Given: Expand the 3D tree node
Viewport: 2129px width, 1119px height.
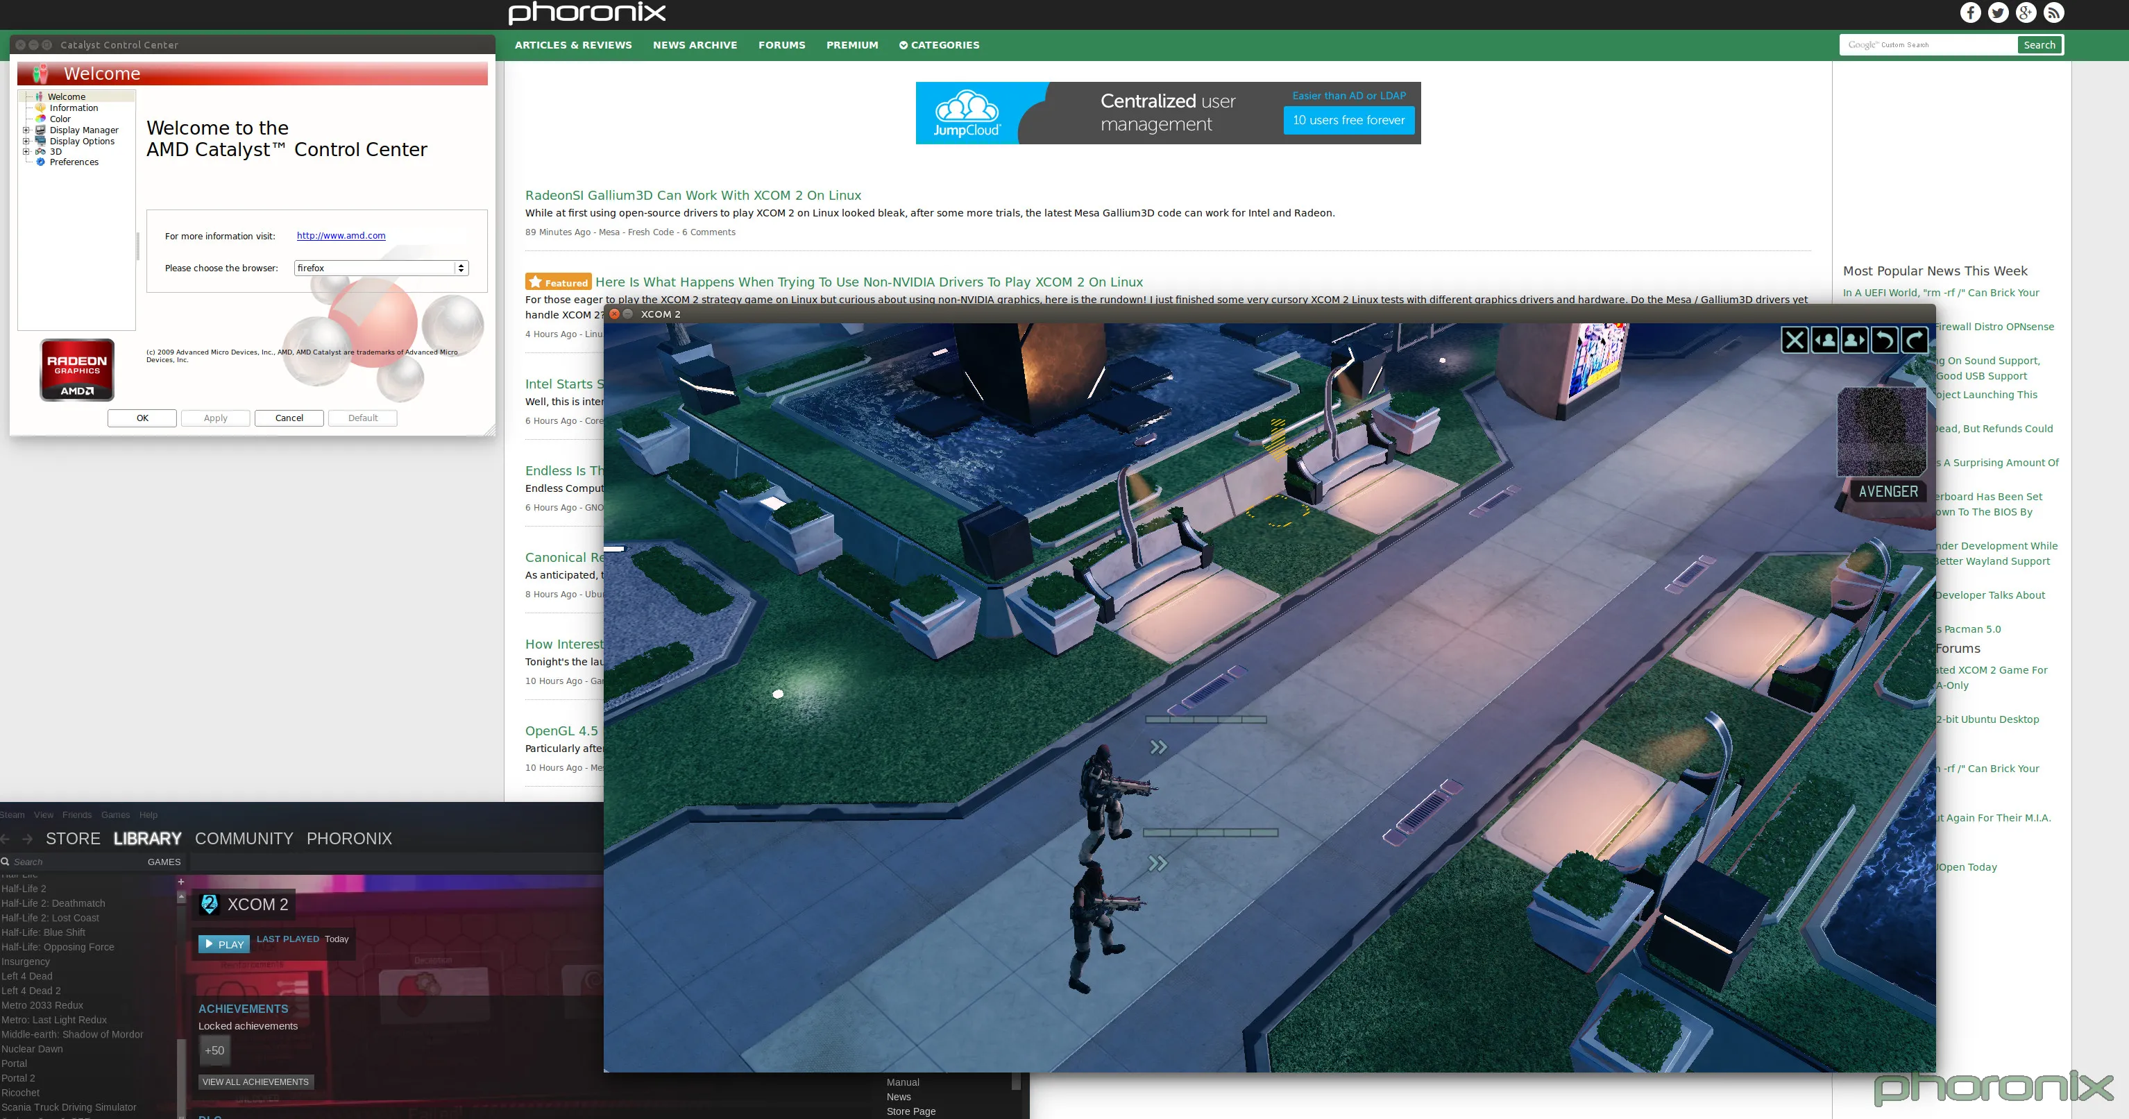Looking at the screenshot, I should click(26, 151).
